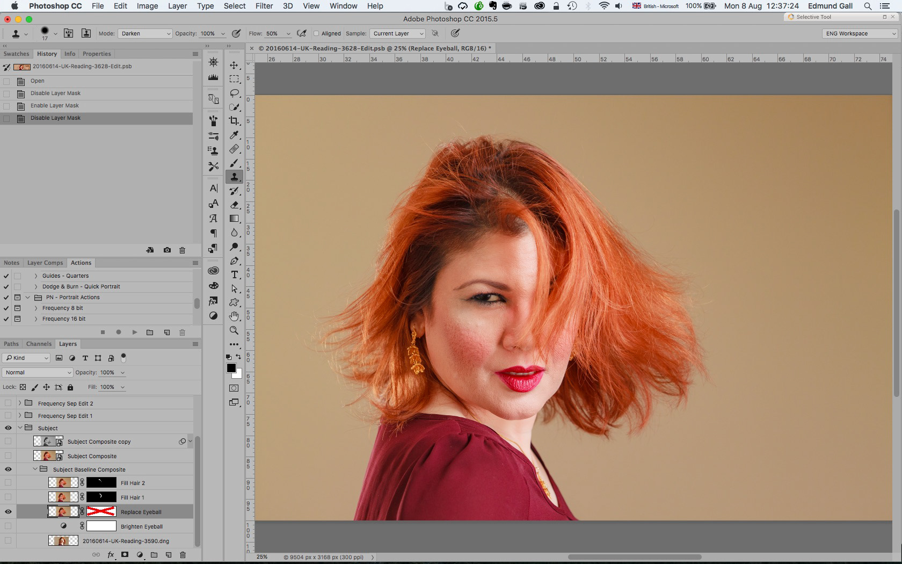
Task: Create a new layer group
Action: [x=154, y=555]
